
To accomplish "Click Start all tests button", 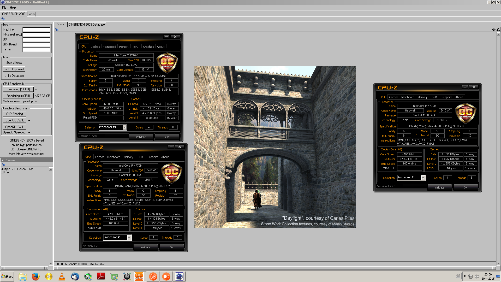I will coord(14,63).
